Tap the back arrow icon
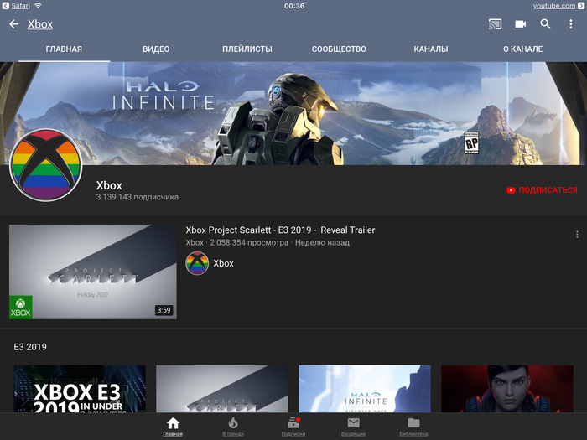This screenshot has height=440, width=587. [13, 24]
